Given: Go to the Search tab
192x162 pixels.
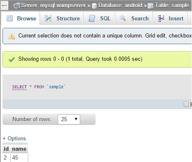Looking at the screenshot, I should point(134,18).
